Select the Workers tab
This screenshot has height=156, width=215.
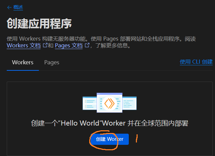coord(23,62)
